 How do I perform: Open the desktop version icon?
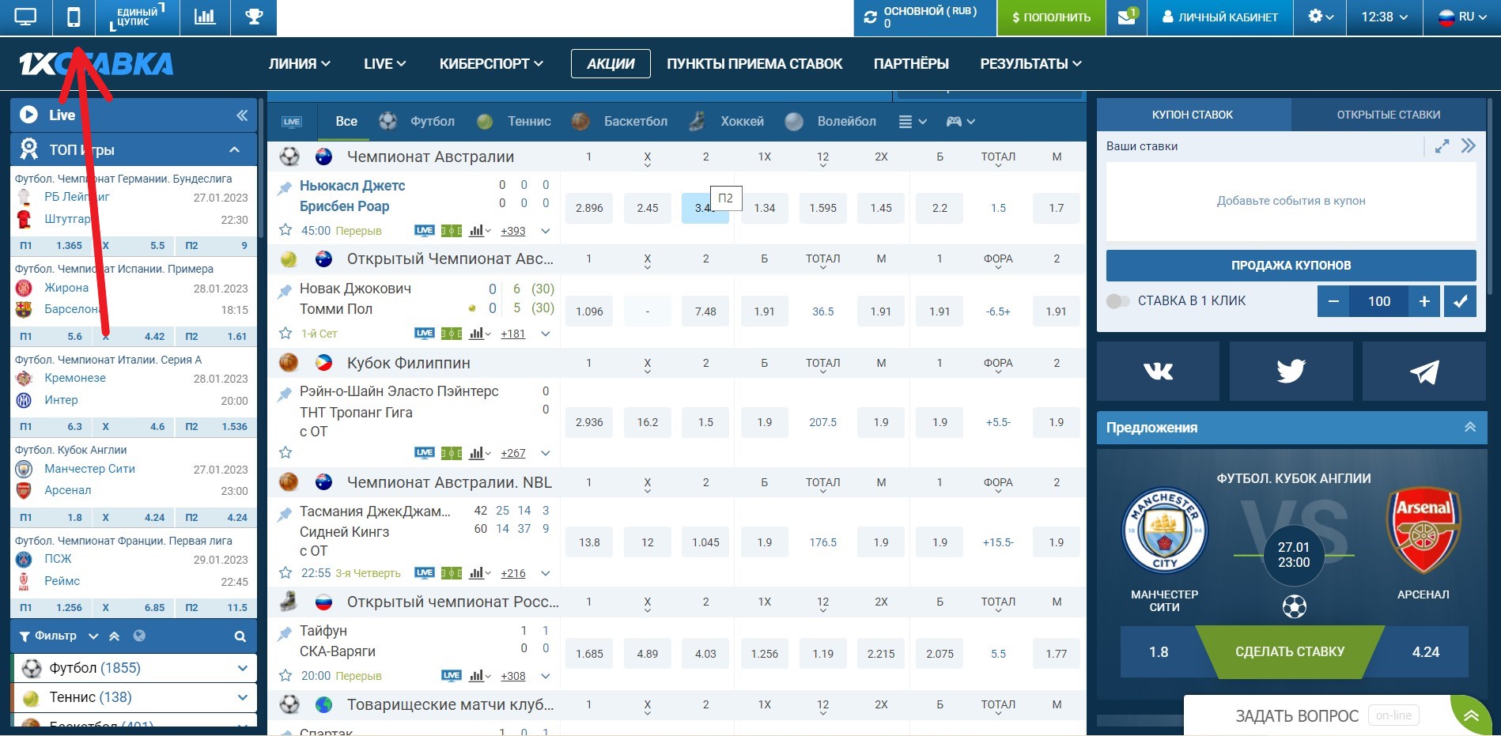[x=25, y=17]
